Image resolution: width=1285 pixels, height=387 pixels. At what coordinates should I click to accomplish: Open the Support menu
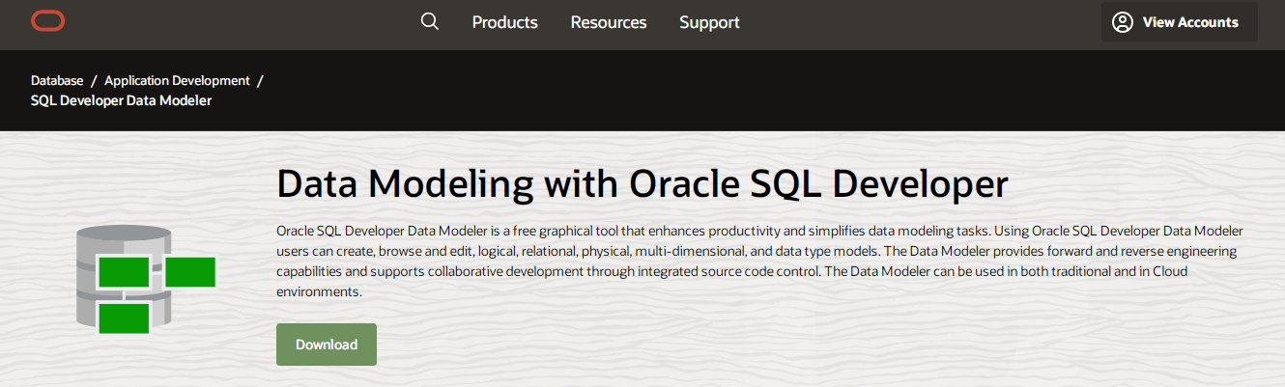point(709,22)
